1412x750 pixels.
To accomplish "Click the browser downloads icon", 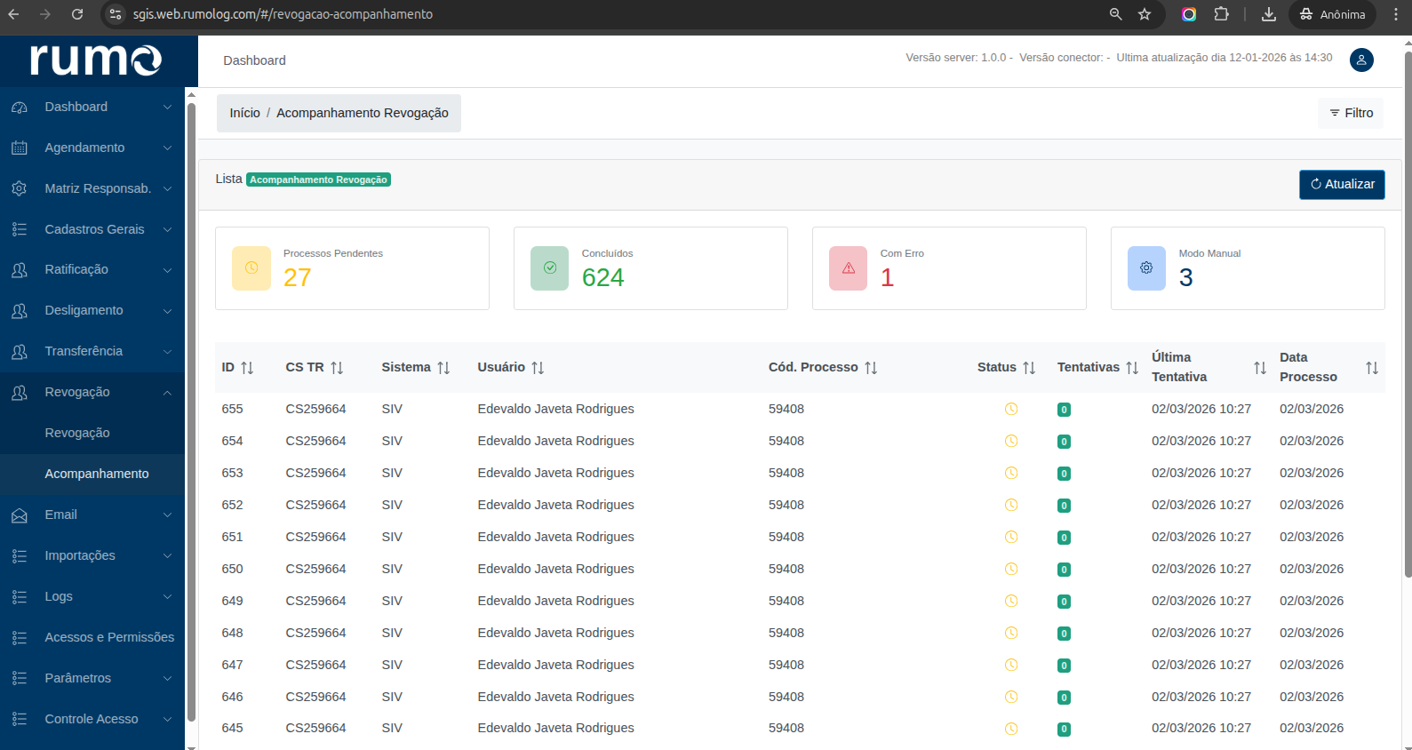I will tap(1269, 14).
